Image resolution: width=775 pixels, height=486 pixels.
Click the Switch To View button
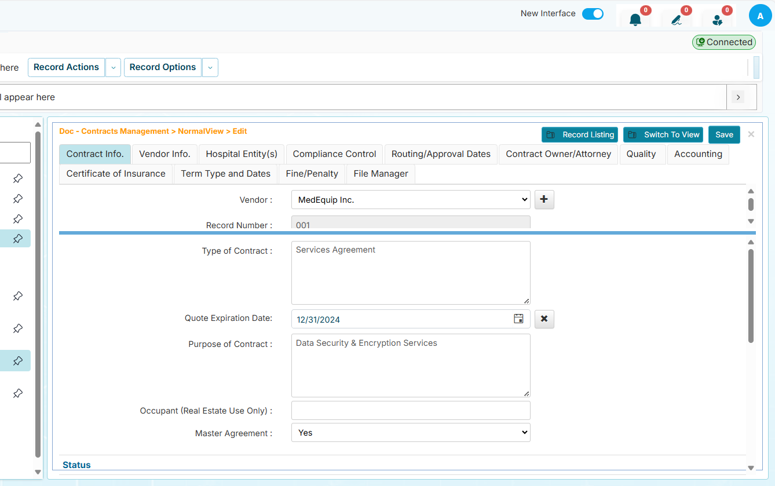[x=663, y=135]
